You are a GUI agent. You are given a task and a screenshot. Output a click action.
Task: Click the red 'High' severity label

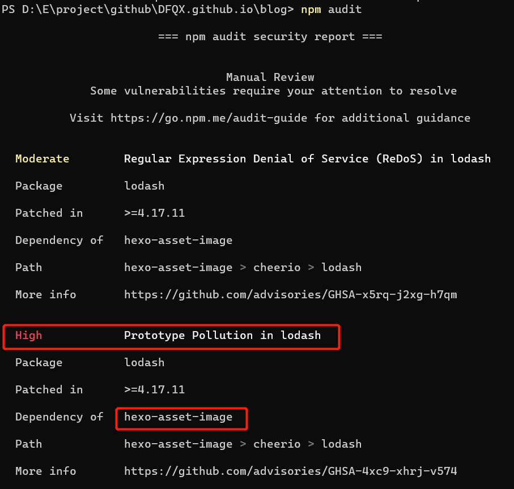tap(29, 335)
